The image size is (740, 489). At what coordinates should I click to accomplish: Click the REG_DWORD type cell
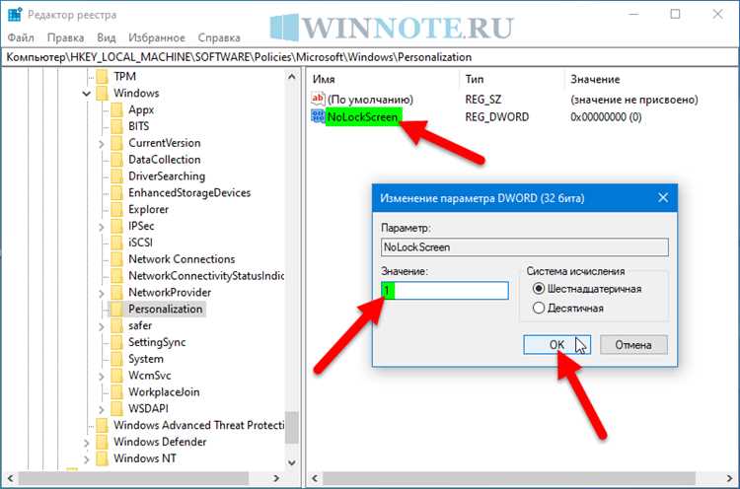pyautogui.click(x=497, y=117)
